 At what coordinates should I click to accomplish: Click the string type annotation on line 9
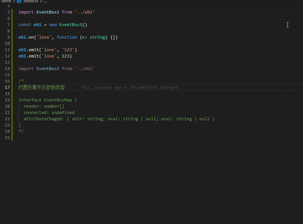point(97,37)
